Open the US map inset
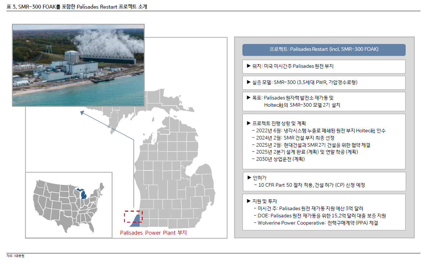This screenshot has height=266, width=428. [x=68, y=205]
